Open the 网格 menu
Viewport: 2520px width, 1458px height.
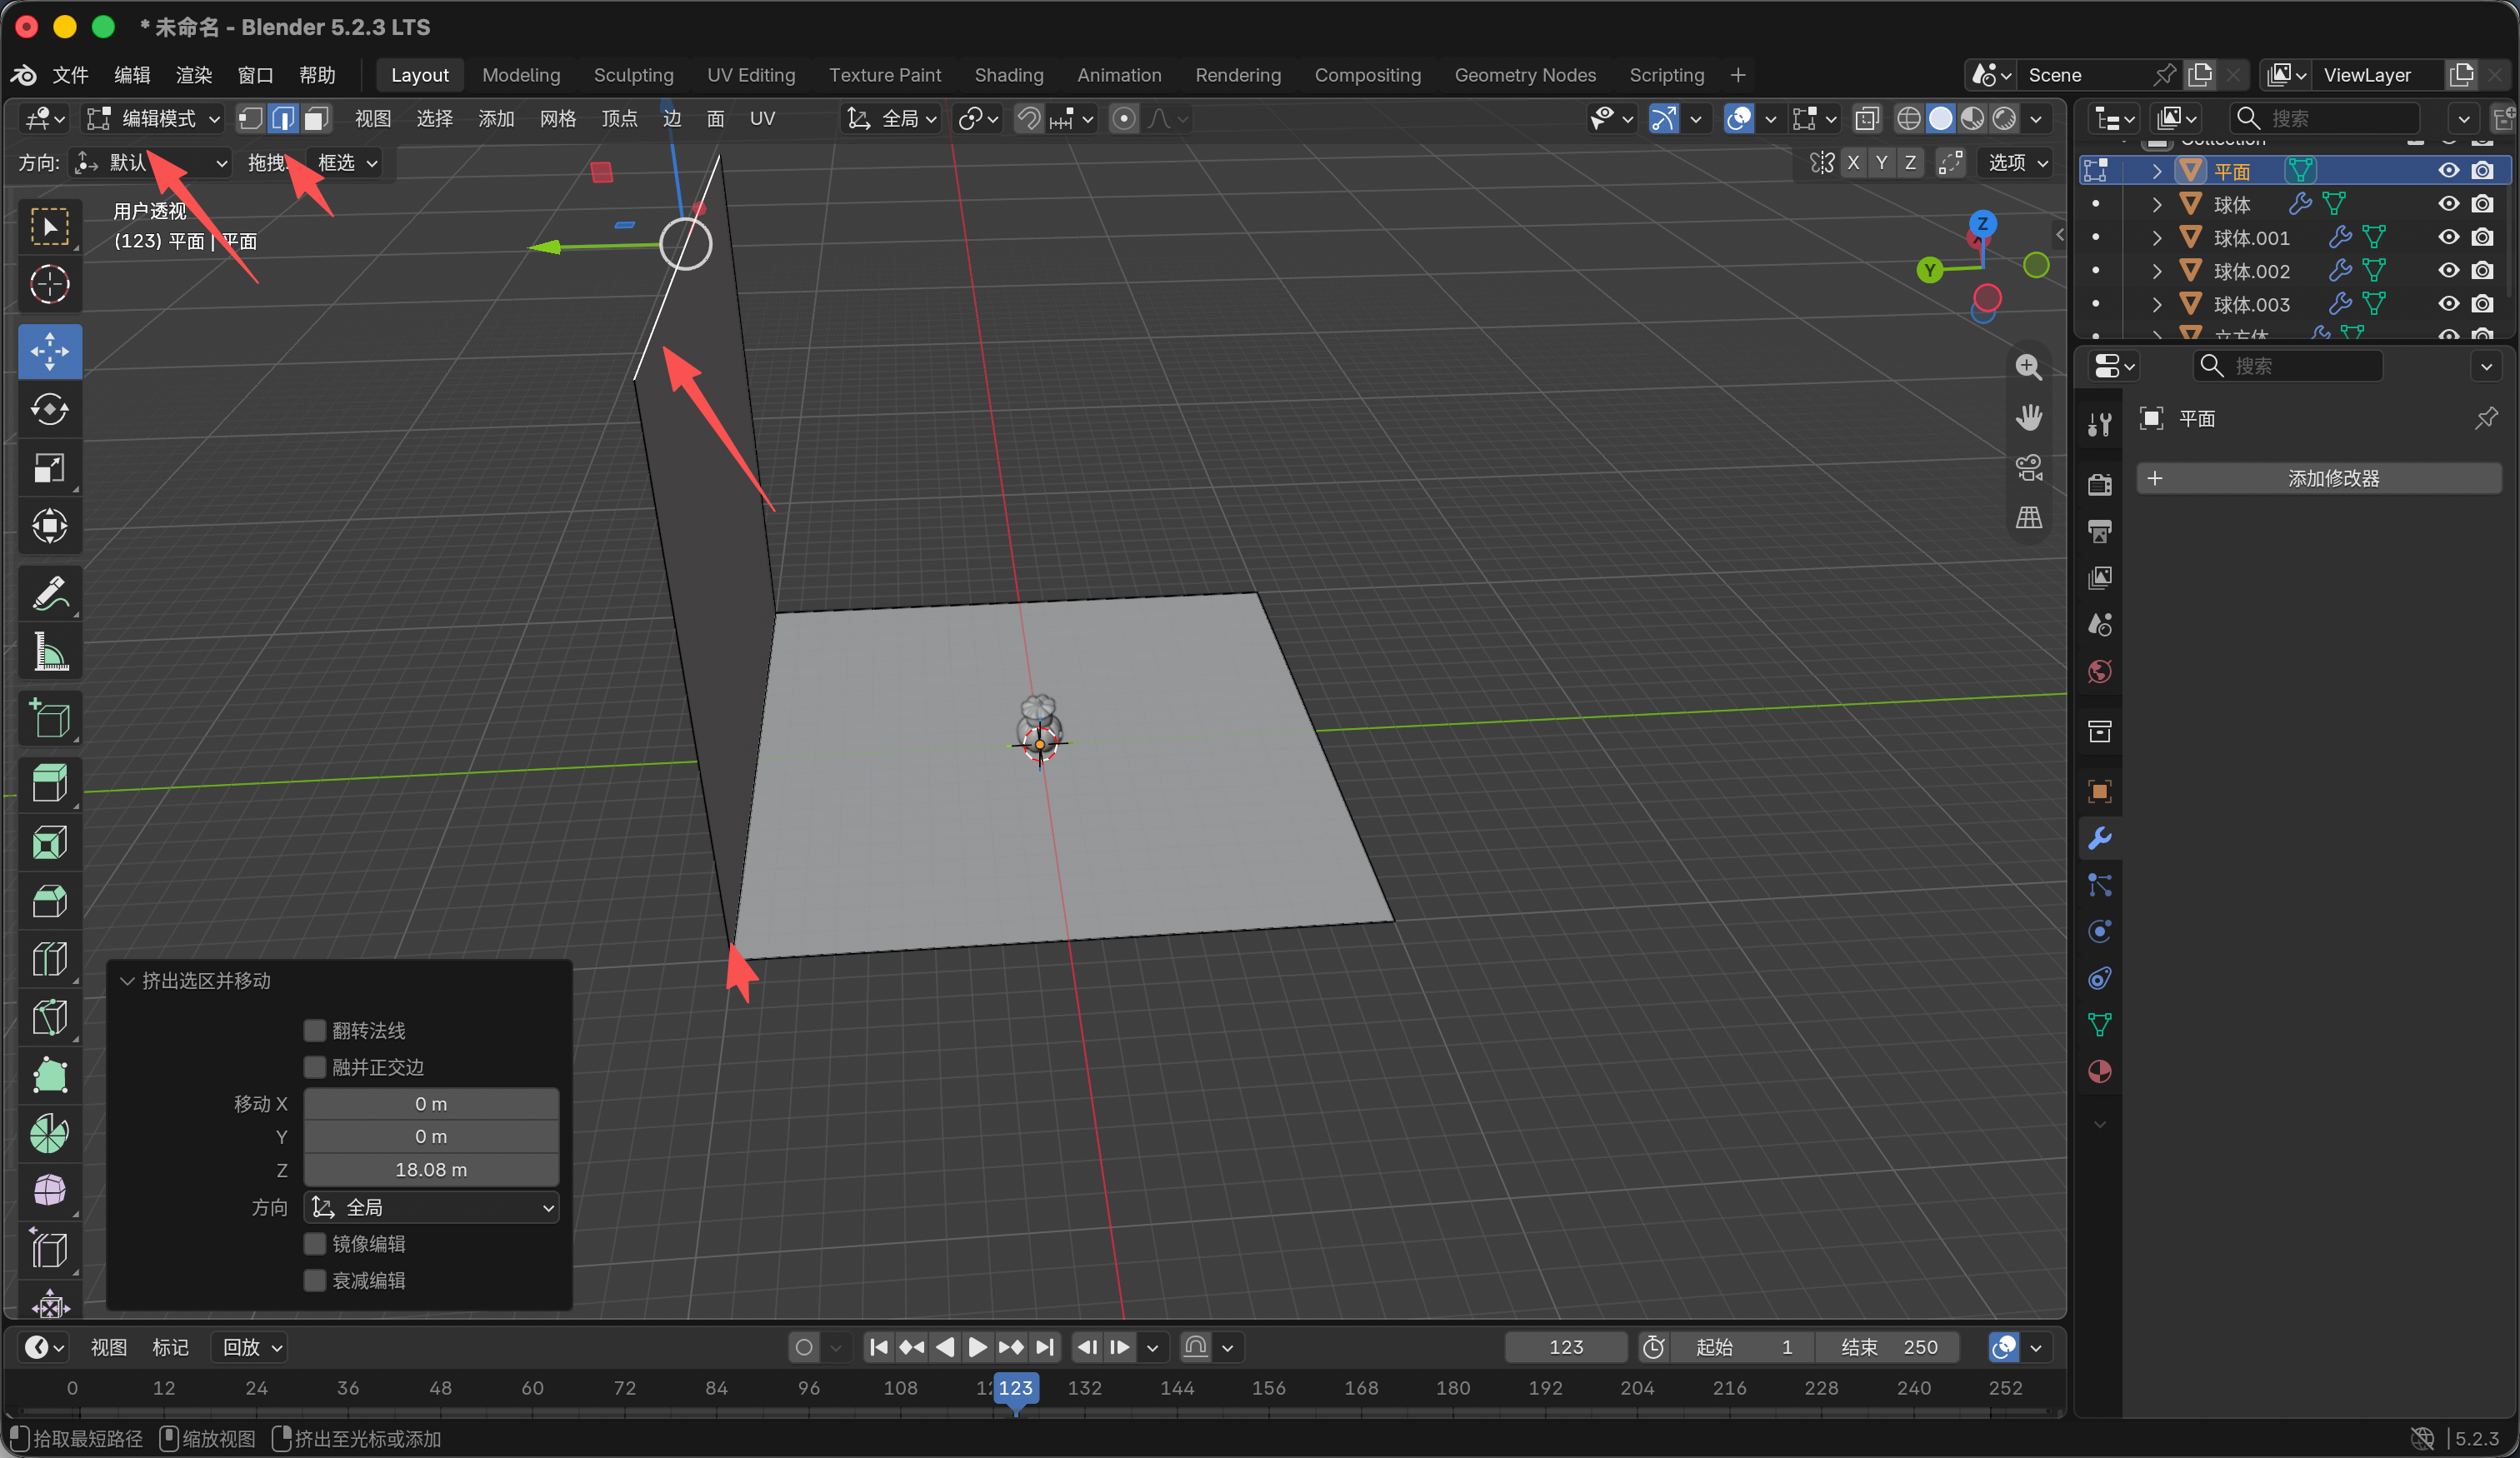click(557, 119)
